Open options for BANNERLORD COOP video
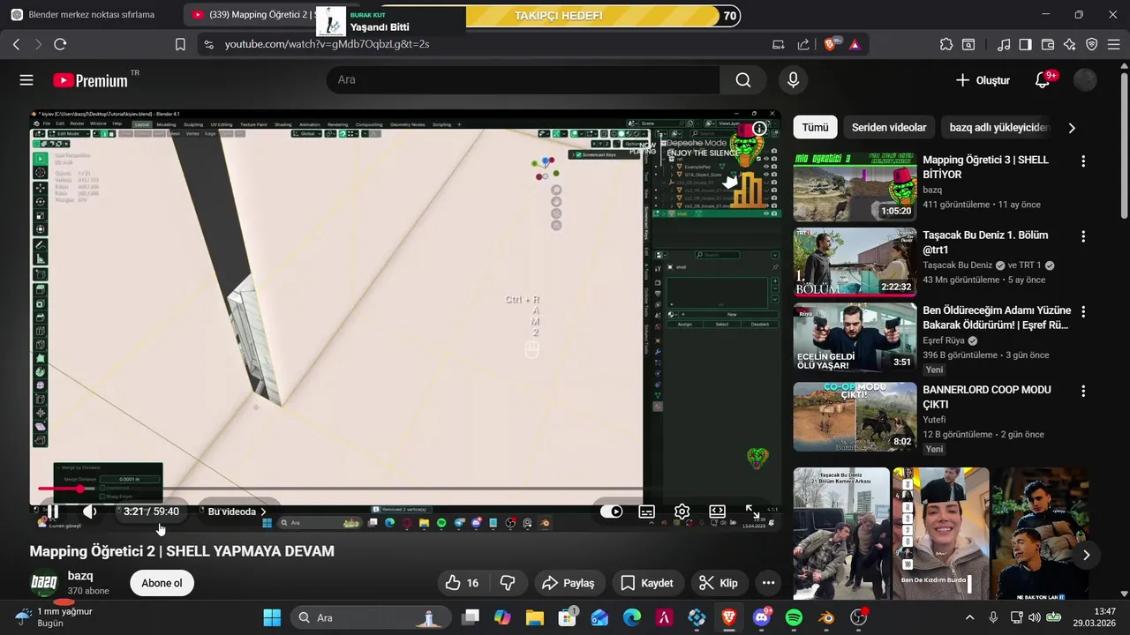 [1083, 391]
